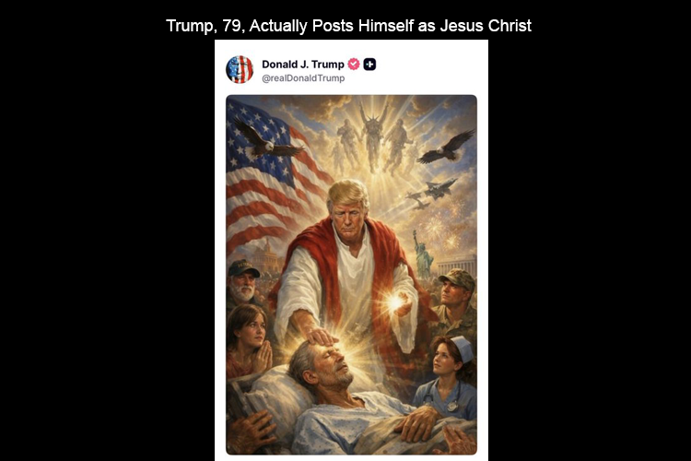The width and height of the screenshot is (691, 461).
Task: Open the @realDonaldTrump handle link
Action: pyautogui.click(x=303, y=78)
